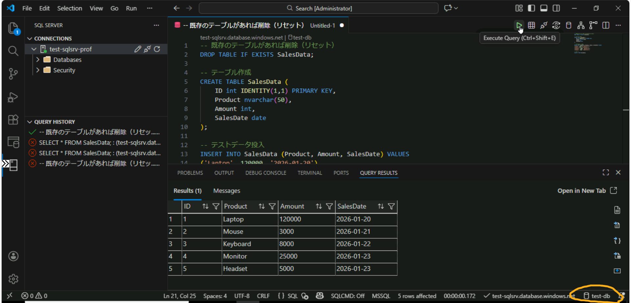Toggle the bottom panel layout button
The width and height of the screenshot is (631, 303).
click(544, 8)
